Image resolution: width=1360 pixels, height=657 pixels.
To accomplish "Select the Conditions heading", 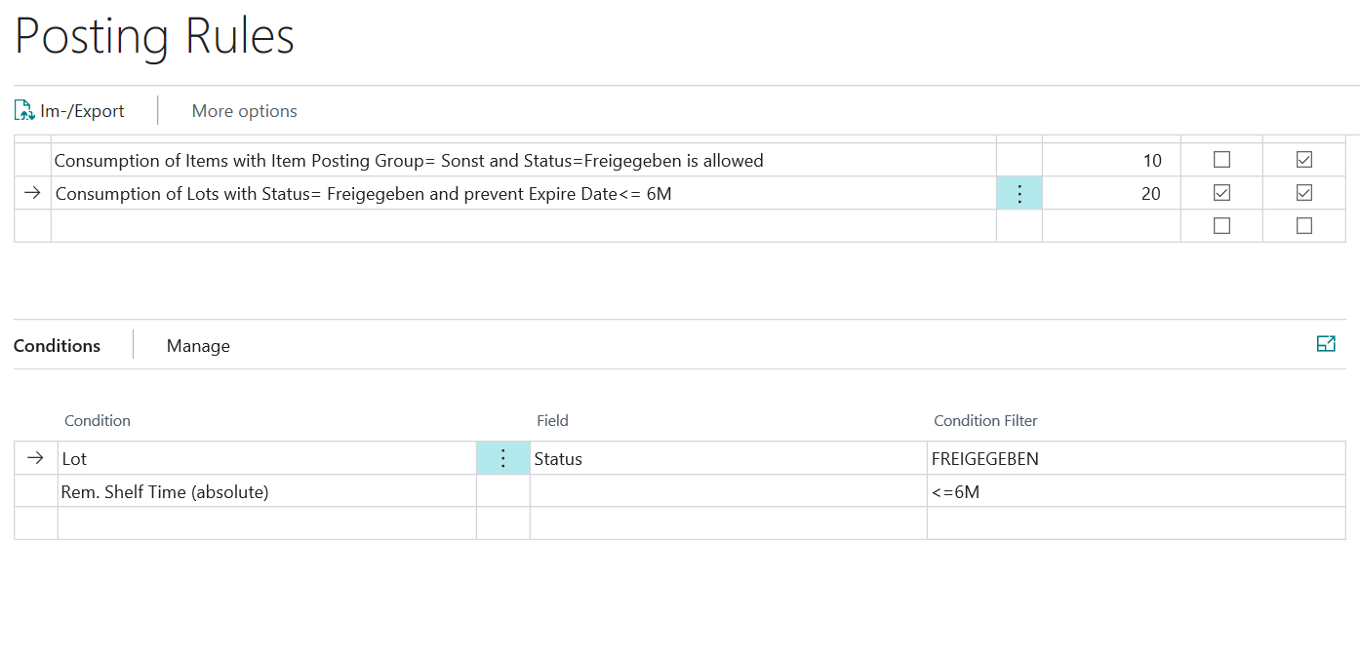I will [58, 346].
